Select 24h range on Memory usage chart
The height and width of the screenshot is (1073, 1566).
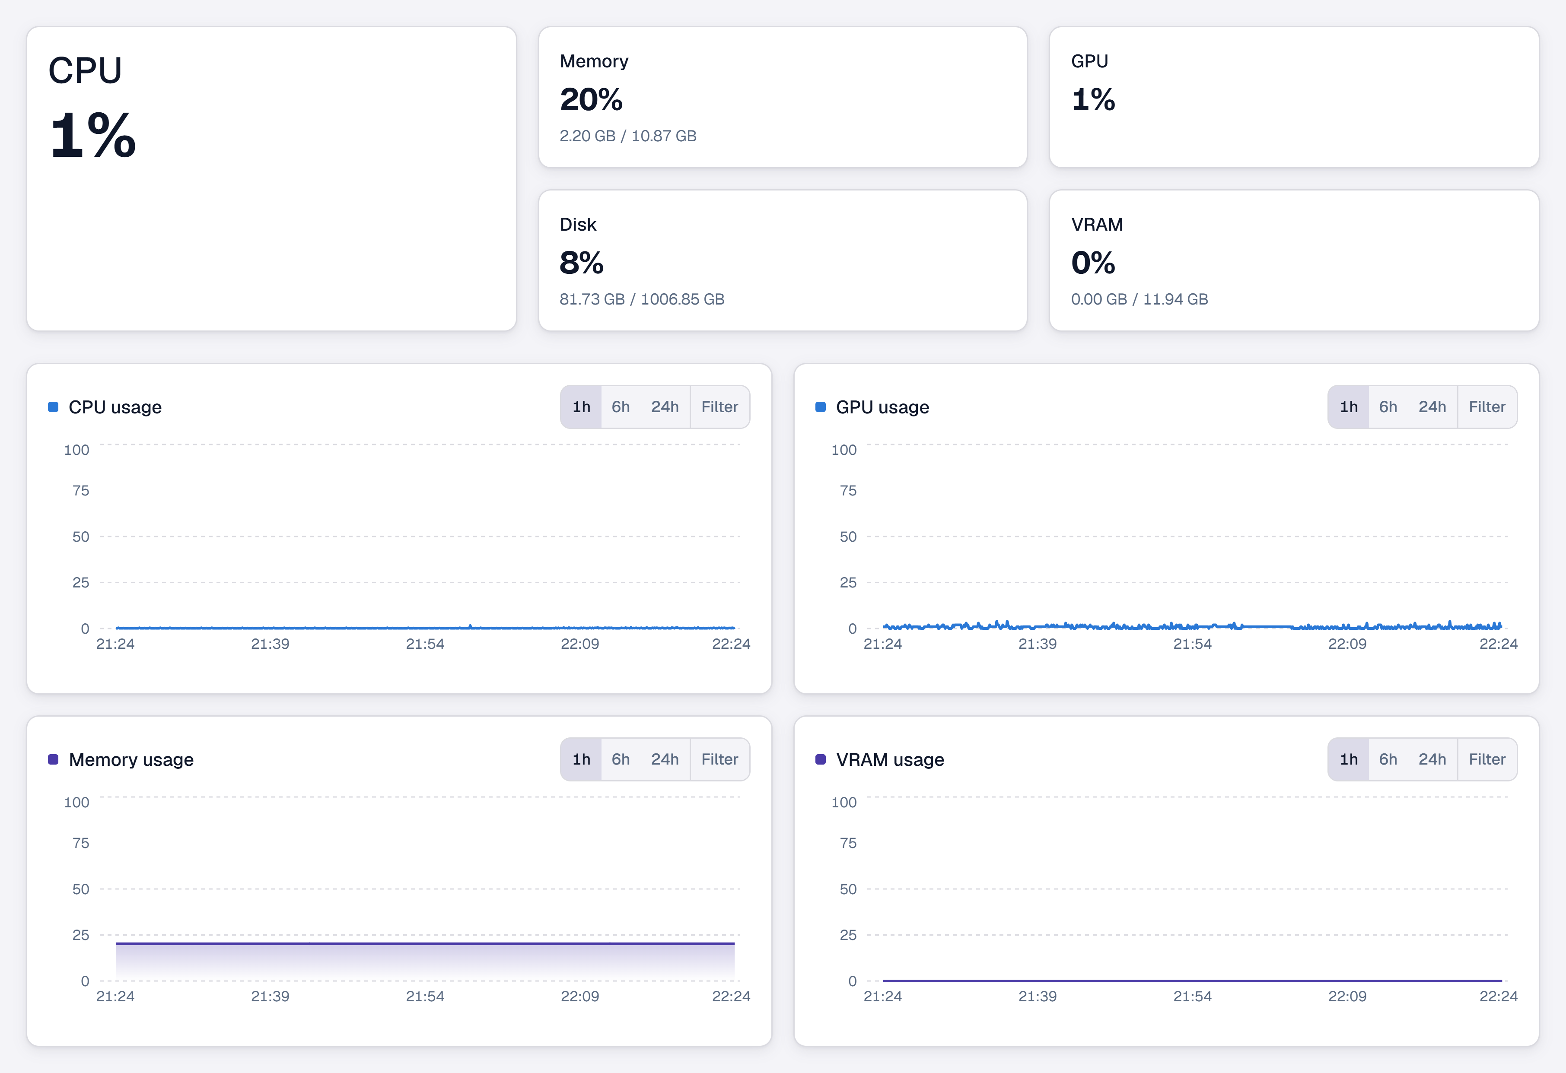point(665,759)
